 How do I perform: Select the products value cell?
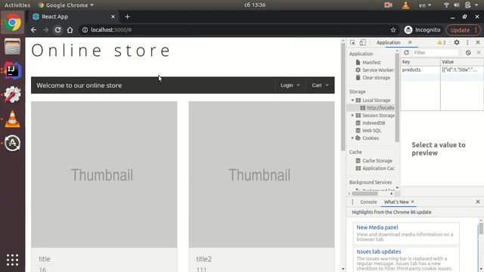click(462, 70)
